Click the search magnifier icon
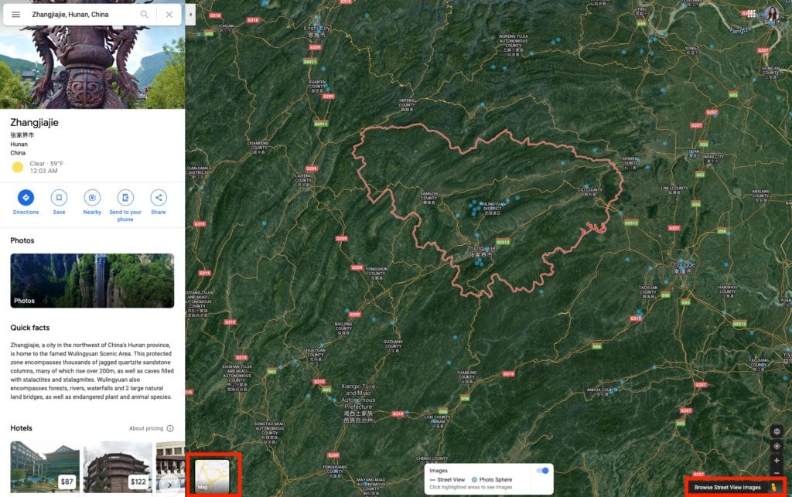This screenshot has height=497, width=792. (x=145, y=15)
